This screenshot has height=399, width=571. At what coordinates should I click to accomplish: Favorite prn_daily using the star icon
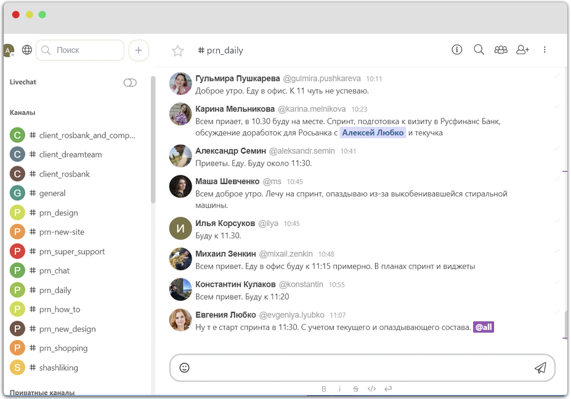[177, 52]
